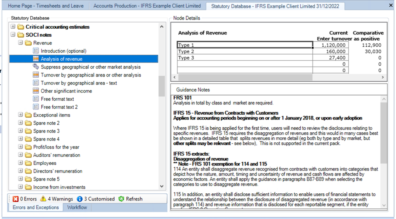Click the Auditors' remuneration folder icon

[28, 155]
